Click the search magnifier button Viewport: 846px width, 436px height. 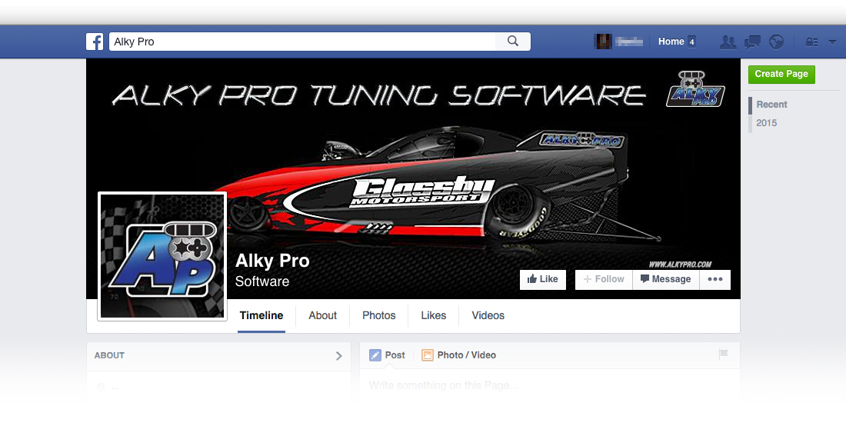pyautogui.click(x=512, y=42)
